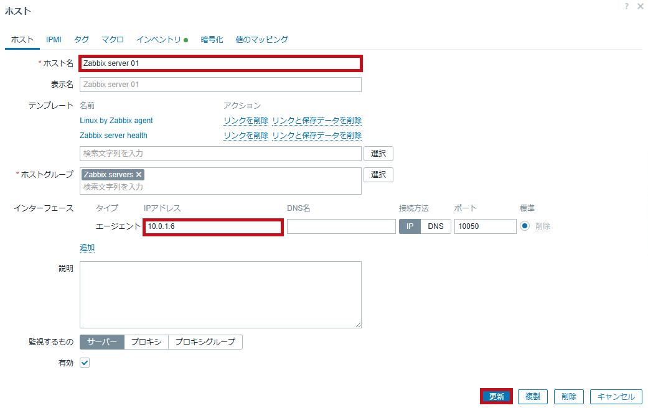Click the interface 削除 link

(x=543, y=226)
